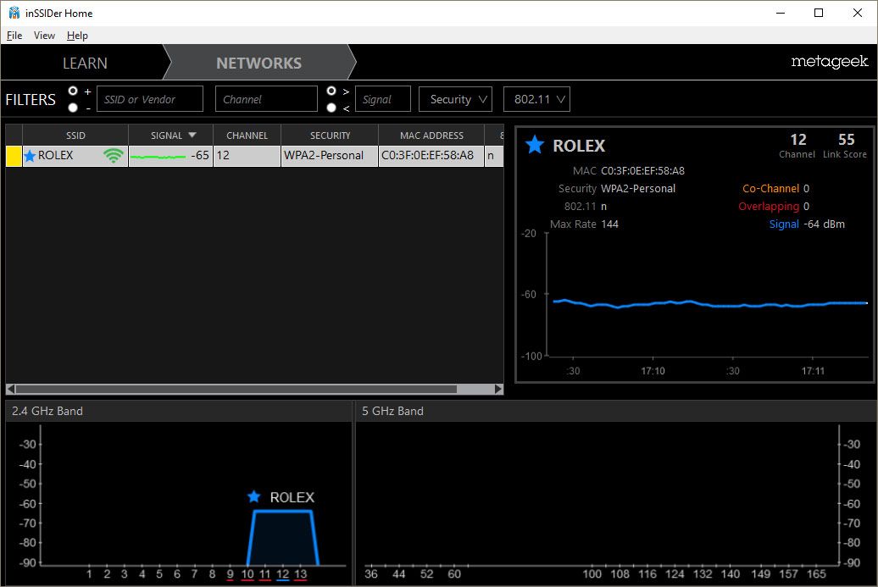Viewport: 878px width, 587px height.
Task: Click the Signal filter input field
Action: [x=383, y=99]
